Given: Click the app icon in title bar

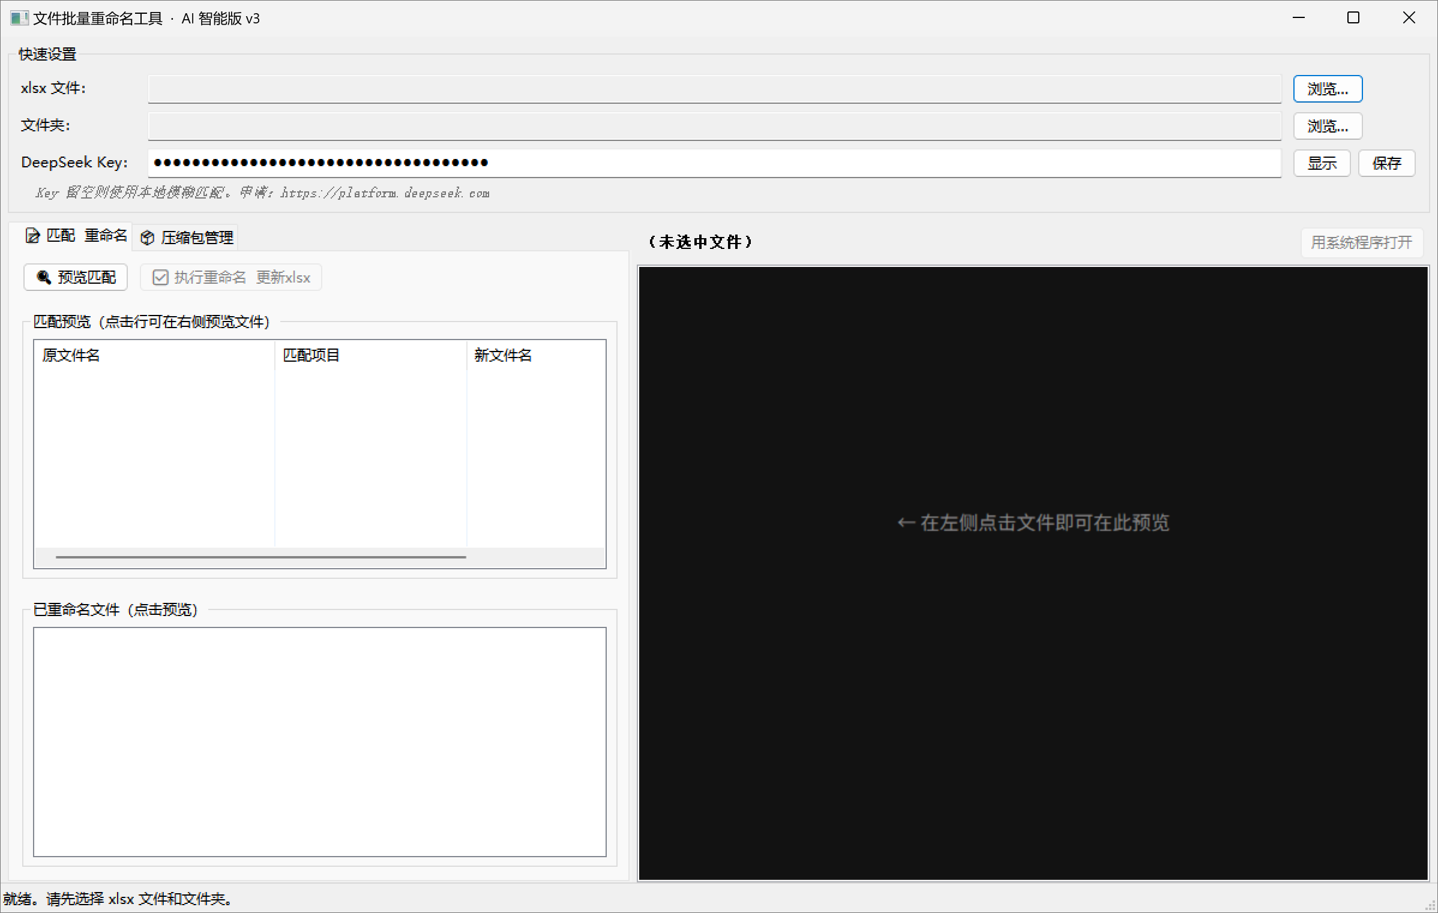Looking at the screenshot, I should 19,18.
